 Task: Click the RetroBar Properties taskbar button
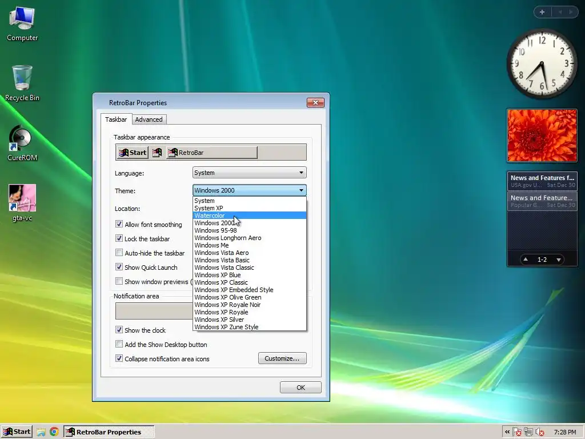coord(109,432)
